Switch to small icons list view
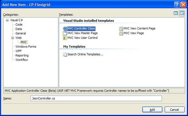Viewport: 188px width, 116px height. pyautogui.click(x=182, y=13)
